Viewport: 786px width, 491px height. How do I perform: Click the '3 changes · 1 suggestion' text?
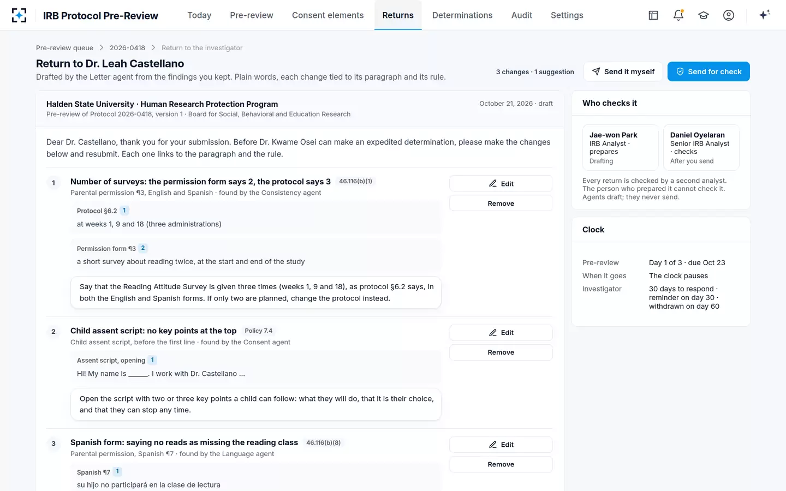535,72
